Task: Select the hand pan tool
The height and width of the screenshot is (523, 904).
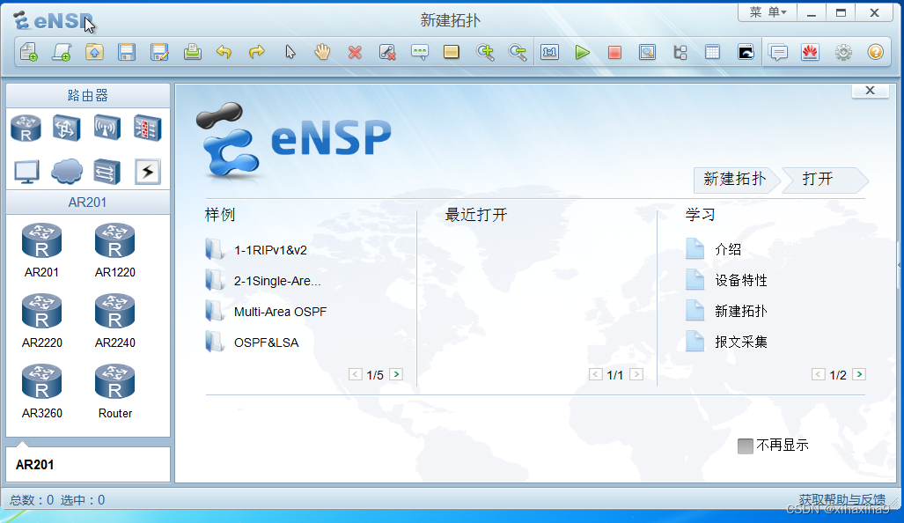Action: point(322,52)
